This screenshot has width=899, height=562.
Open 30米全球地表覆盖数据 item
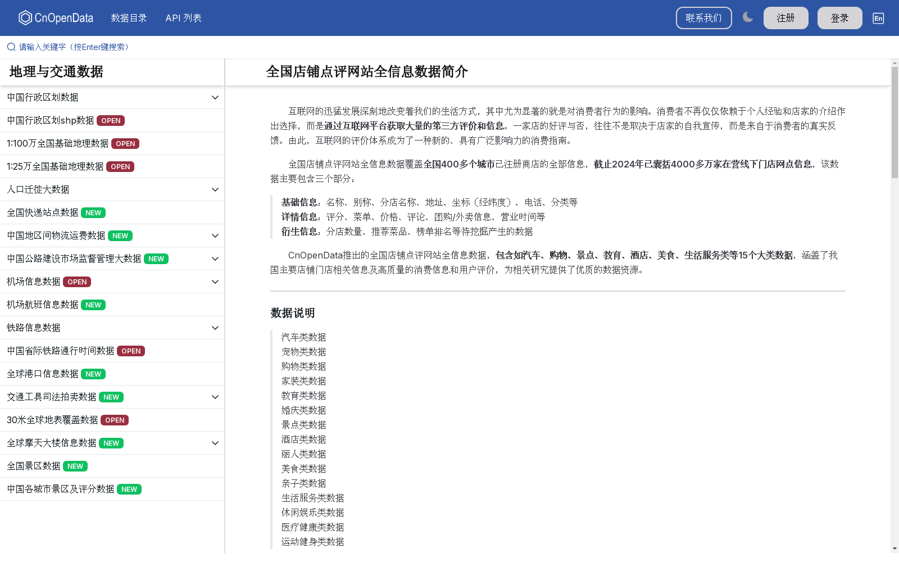coord(112,420)
